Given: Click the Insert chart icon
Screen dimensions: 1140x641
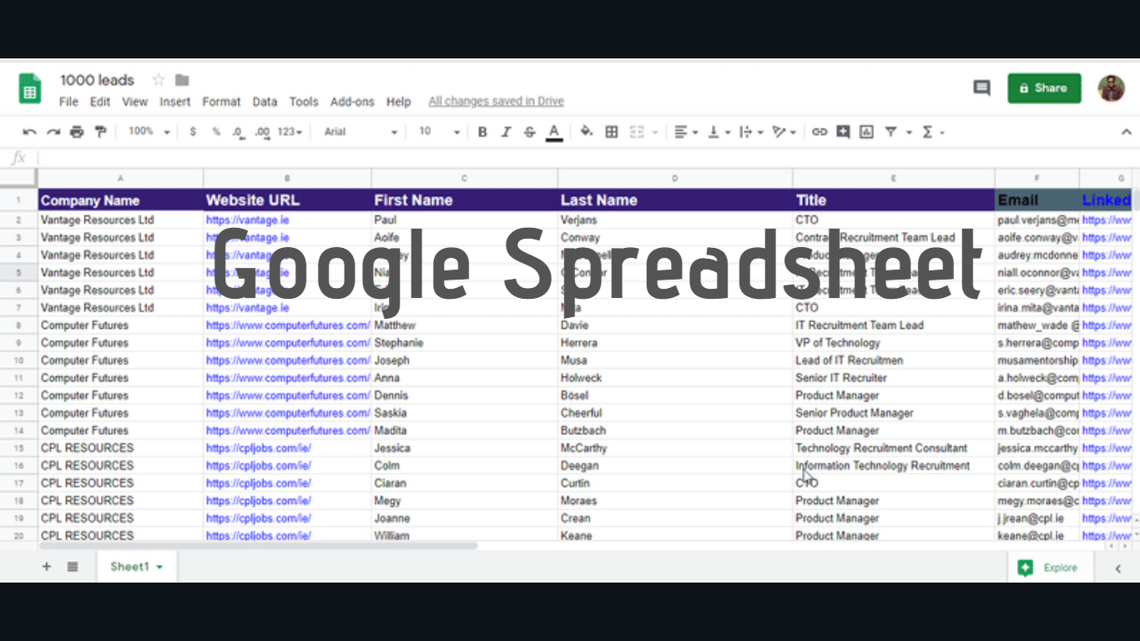Looking at the screenshot, I should point(865,131).
